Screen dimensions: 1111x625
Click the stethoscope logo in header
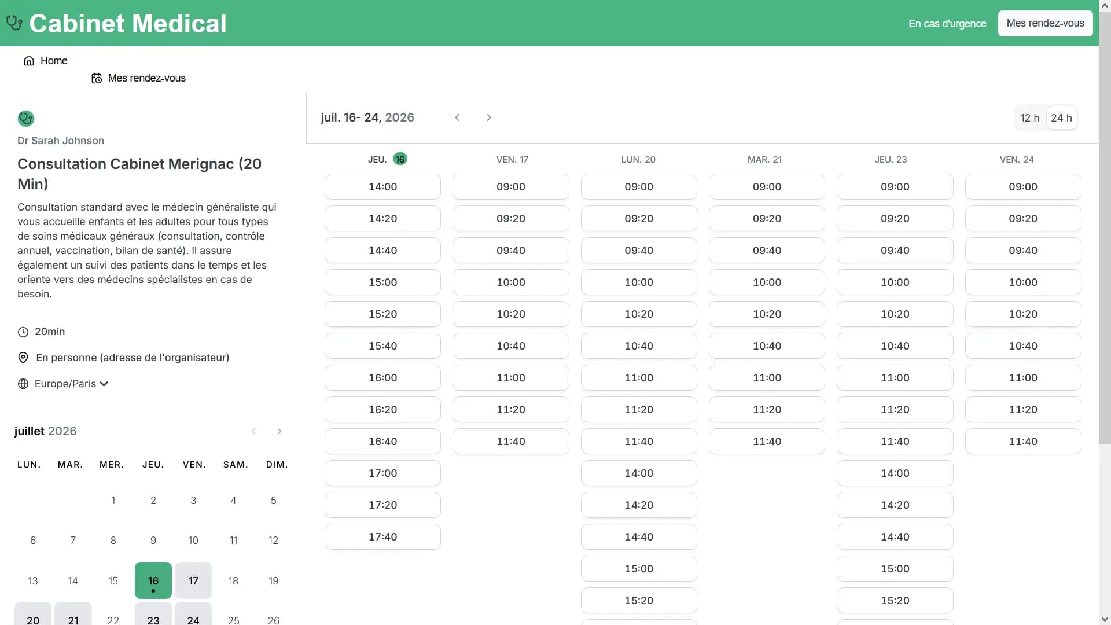click(14, 23)
